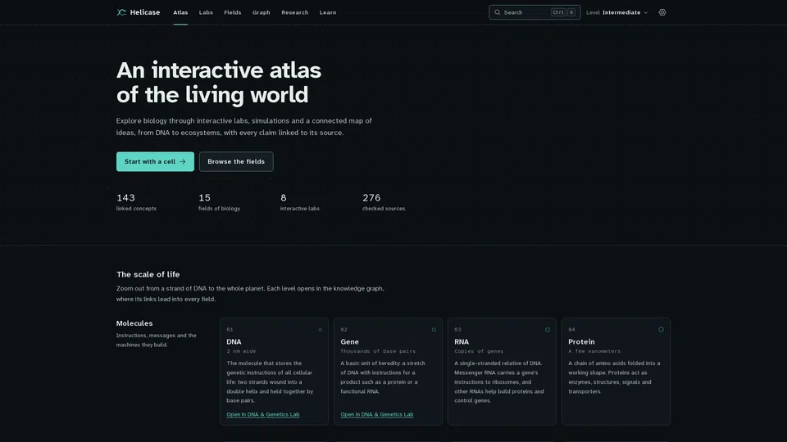Click Start with a cell button
Image resolution: width=787 pixels, height=442 pixels.
click(155, 161)
